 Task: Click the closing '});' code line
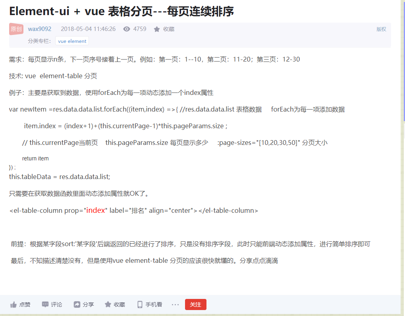(x=12, y=168)
